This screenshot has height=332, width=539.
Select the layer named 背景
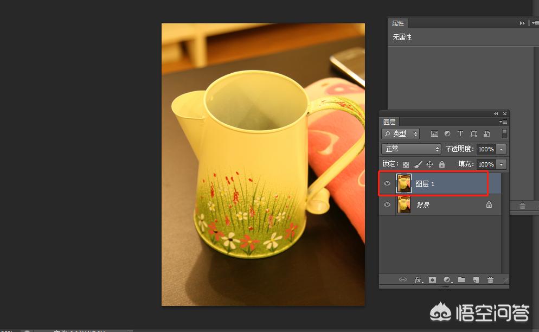click(x=423, y=205)
